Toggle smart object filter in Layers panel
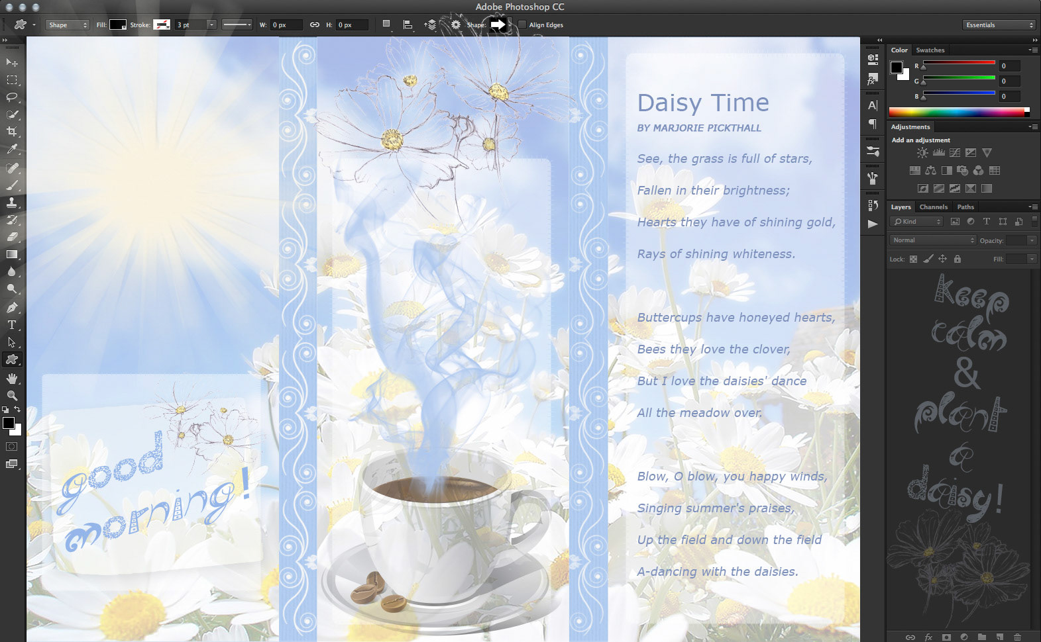Image resolution: width=1041 pixels, height=642 pixels. (x=1018, y=222)
